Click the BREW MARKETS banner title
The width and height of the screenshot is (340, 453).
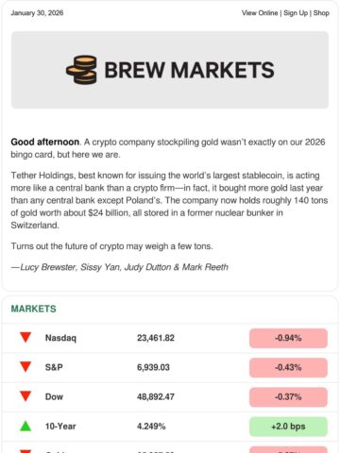pyautogui.click(x=189, y=70)
